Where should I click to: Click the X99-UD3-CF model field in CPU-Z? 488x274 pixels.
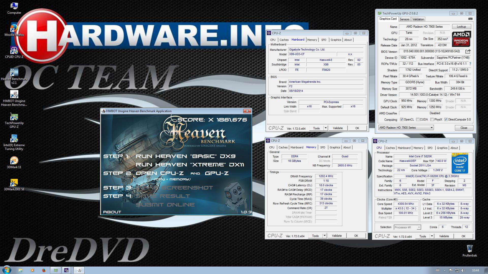(312, 54)
